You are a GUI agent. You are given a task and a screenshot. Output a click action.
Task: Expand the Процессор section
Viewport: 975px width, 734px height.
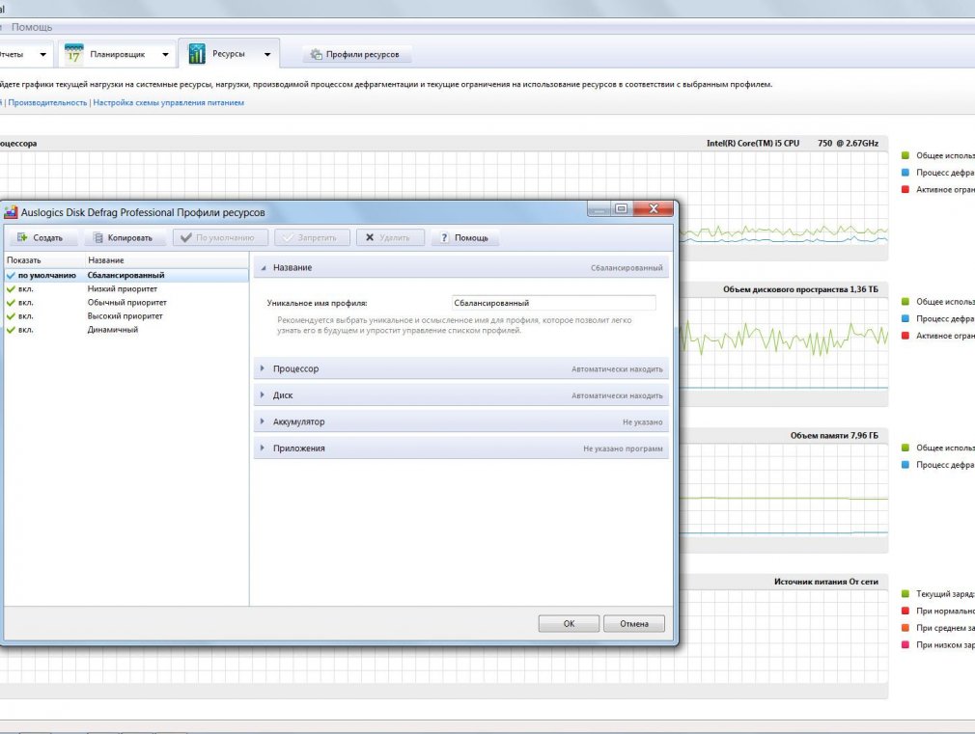click(263, 368)
